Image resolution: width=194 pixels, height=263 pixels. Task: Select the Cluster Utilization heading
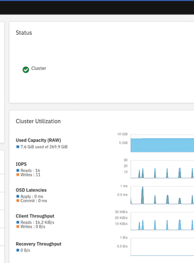[x=38, y=121]
